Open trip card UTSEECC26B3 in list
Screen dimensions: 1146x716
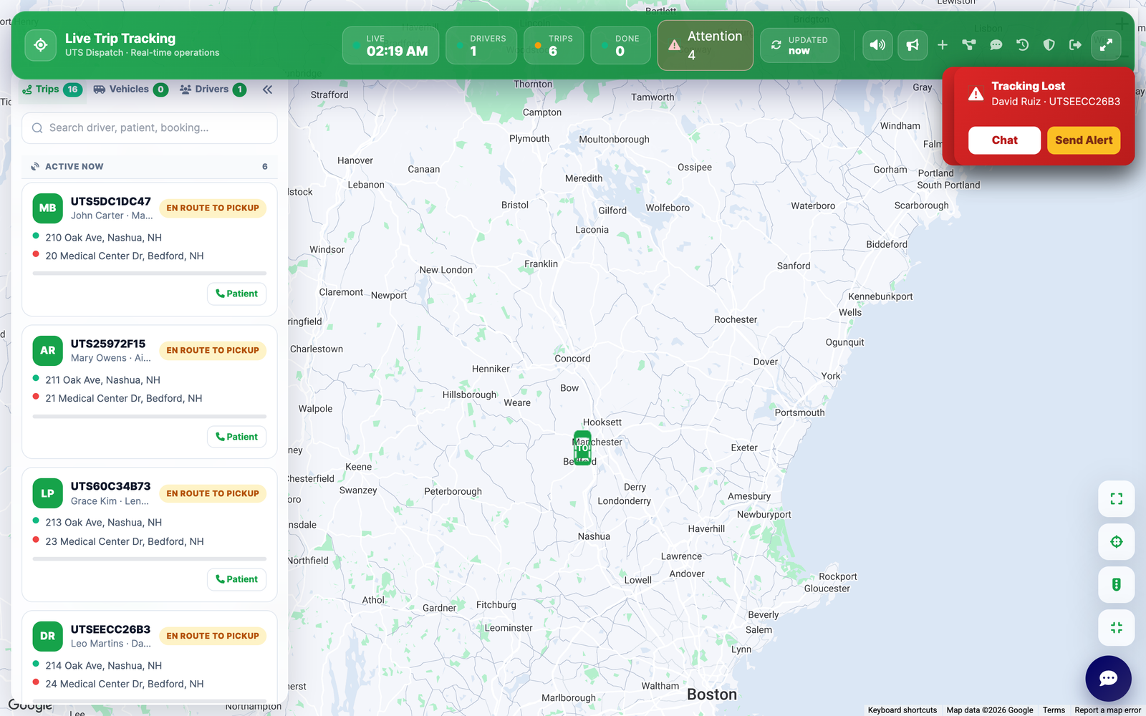click(150, 657)
